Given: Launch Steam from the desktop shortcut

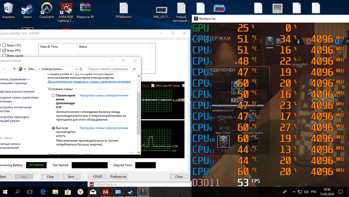Looking at the screenshot, I should pos(27,11).
